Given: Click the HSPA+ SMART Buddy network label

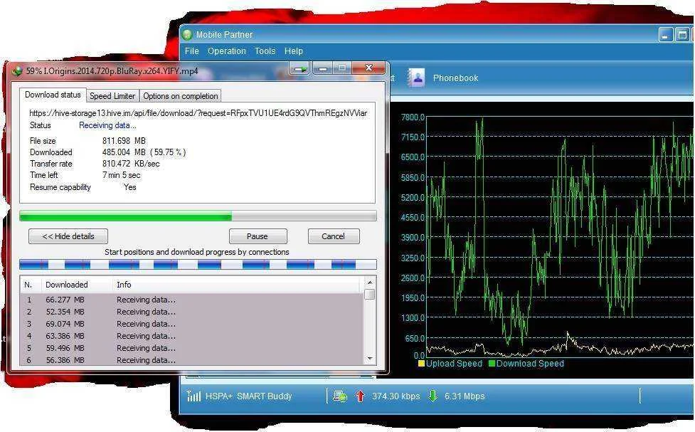Looking at the screenshot, I should tap(249, 396).
